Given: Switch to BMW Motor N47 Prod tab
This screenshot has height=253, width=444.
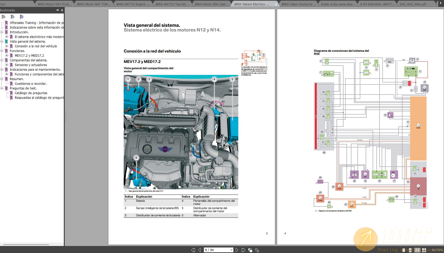Looking at the screenshot, I should (x=54, y=4).
